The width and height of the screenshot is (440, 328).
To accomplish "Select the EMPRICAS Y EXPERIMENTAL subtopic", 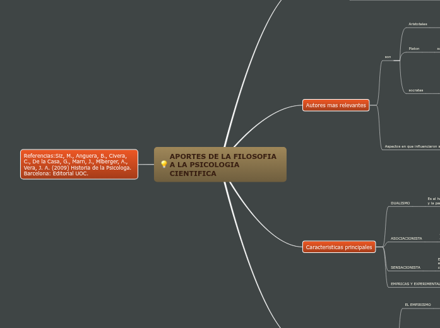I will 415,284.
